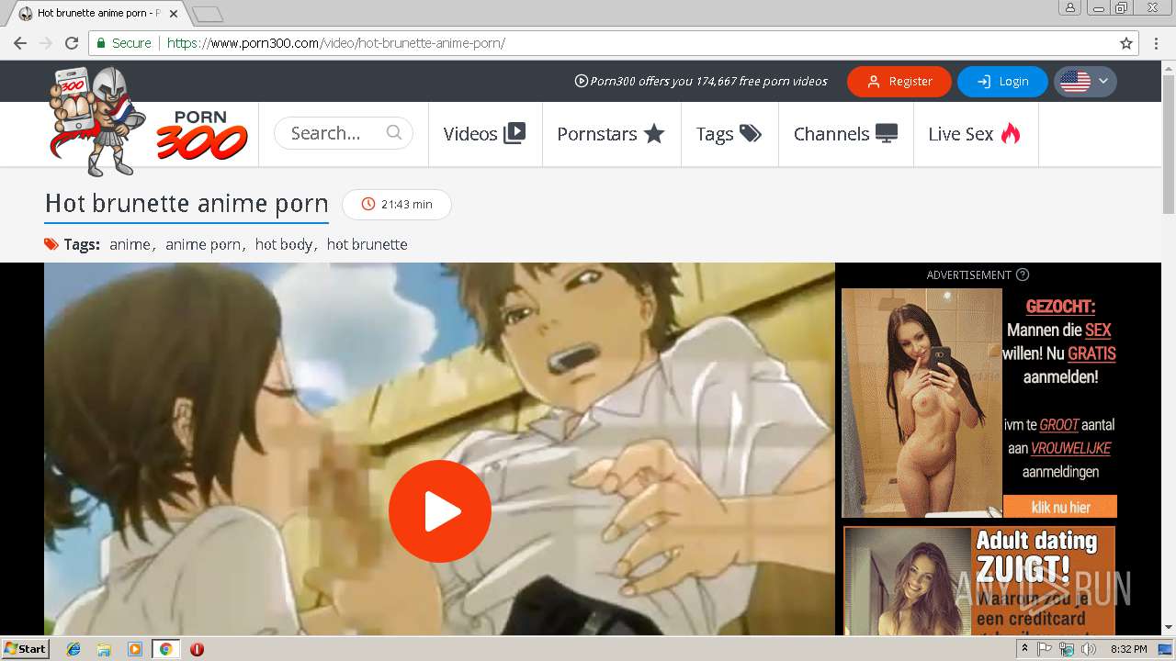The image size is (1176, 661).
Task: Select the 'hot brunette' tag link
Action: point(367,244)
